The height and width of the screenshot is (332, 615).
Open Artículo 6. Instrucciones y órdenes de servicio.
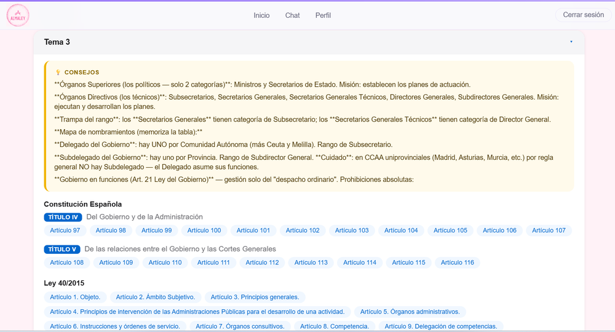click(115, 326)
